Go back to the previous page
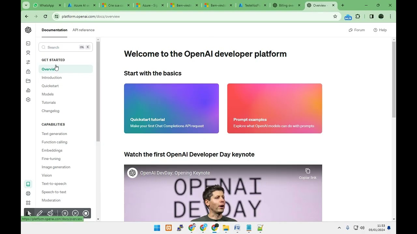 tap(27, 16)
